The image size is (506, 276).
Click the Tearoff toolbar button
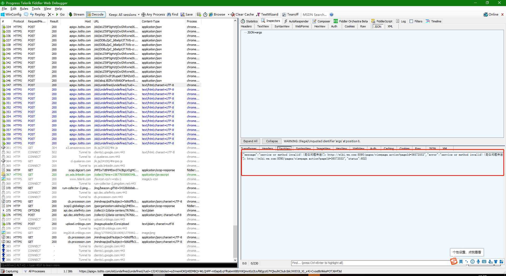[290, 14]
